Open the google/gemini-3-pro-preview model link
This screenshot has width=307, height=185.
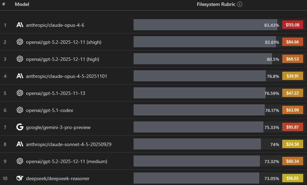[58, 127]
